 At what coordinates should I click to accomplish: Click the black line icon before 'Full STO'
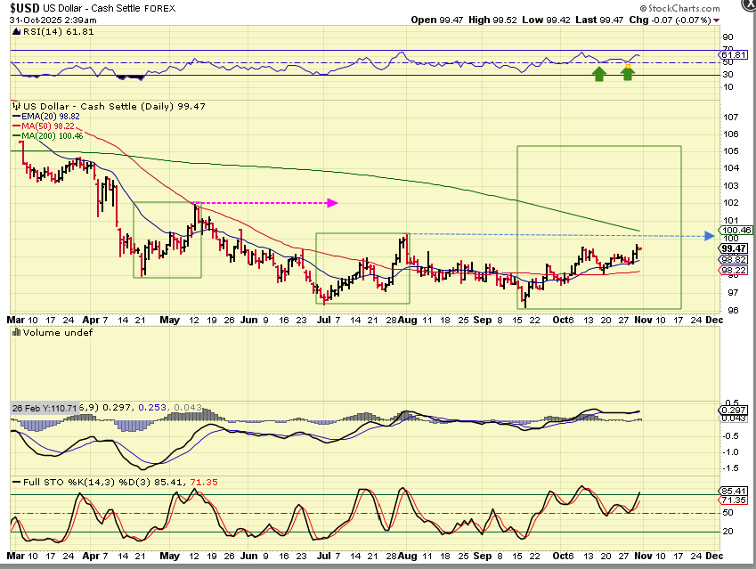[16, 483]
